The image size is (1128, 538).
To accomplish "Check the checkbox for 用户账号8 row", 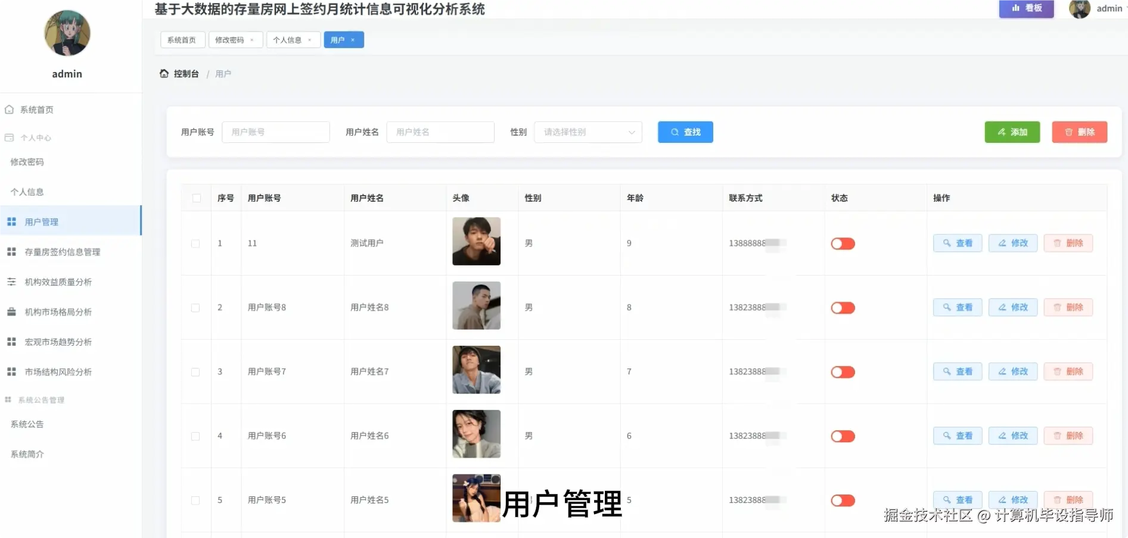I will (x=195, y=308).
